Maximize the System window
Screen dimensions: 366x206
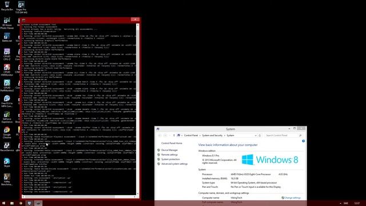(295, 128)
